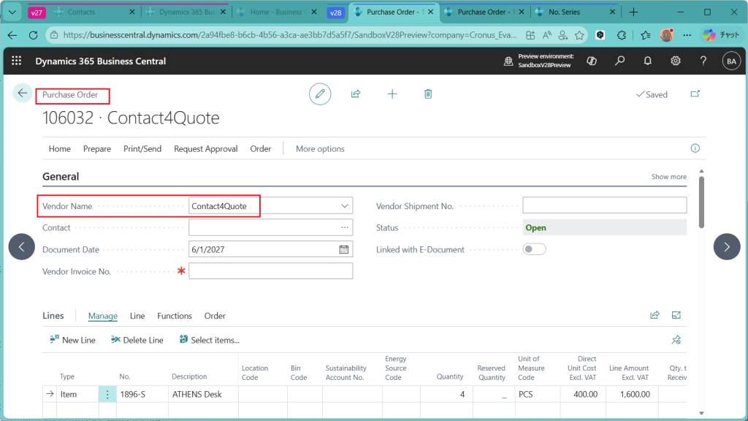Click the share icon in header

click(x=356, y=94)
